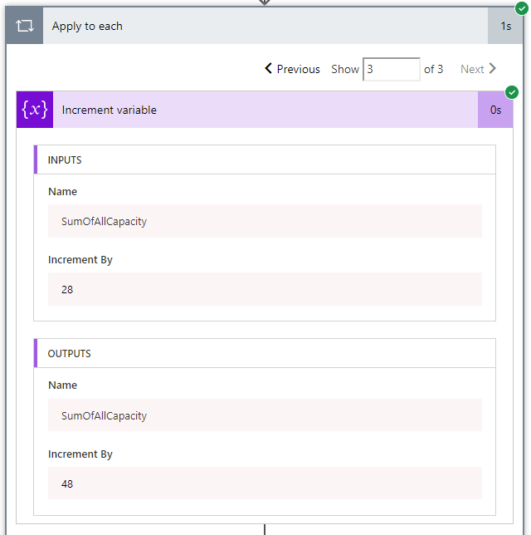
Task: Click the 0s duration badge on Increment variable
Action: [x=495, y=110]
